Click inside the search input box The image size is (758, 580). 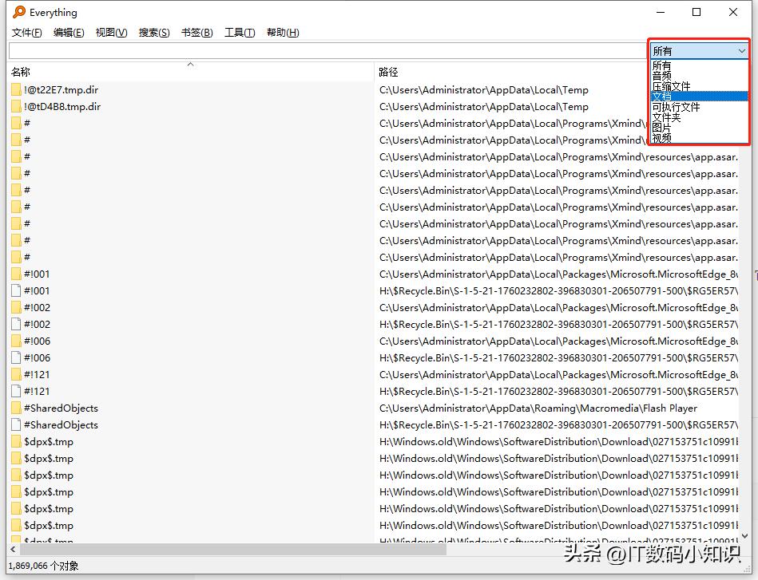(319, 49)
